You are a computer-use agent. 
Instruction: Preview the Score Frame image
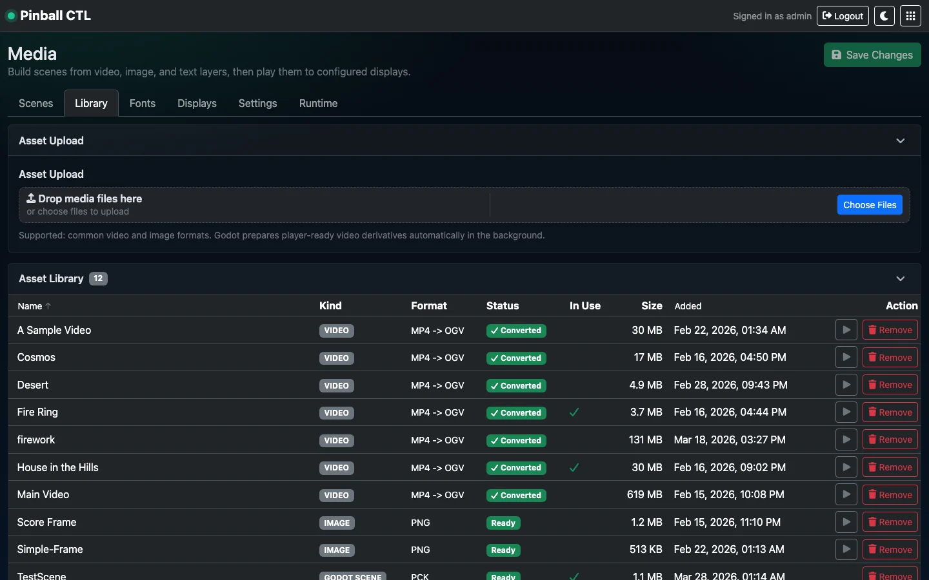[x=846, y=522]
